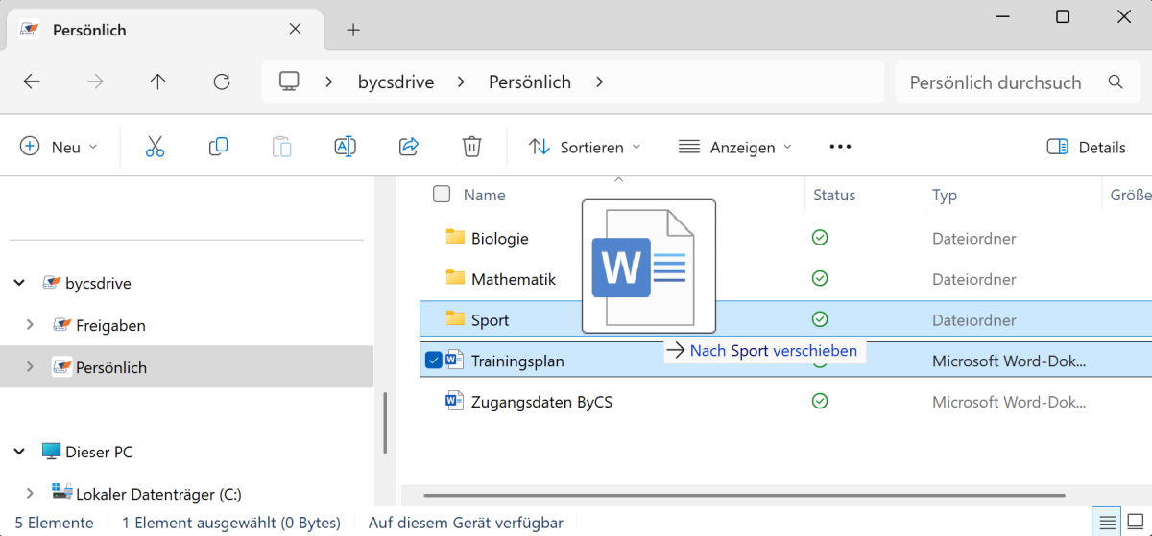Go up one folder level
1152x536 pixels.
(x=158, y=82)
